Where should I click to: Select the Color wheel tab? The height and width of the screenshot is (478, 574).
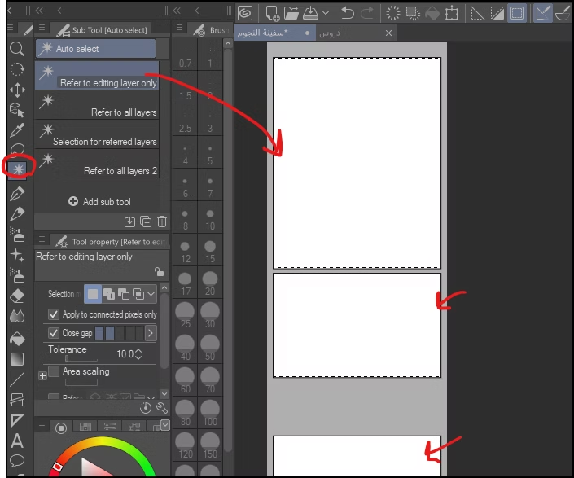click(x=61, y=428)
